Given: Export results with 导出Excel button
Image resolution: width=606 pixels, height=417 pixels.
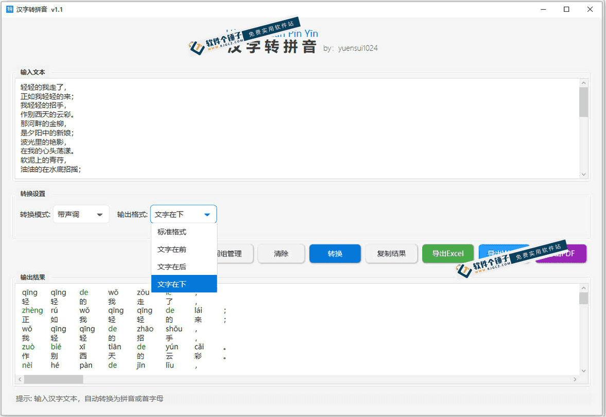Looking at the screenshot, I should coord(447,253).
